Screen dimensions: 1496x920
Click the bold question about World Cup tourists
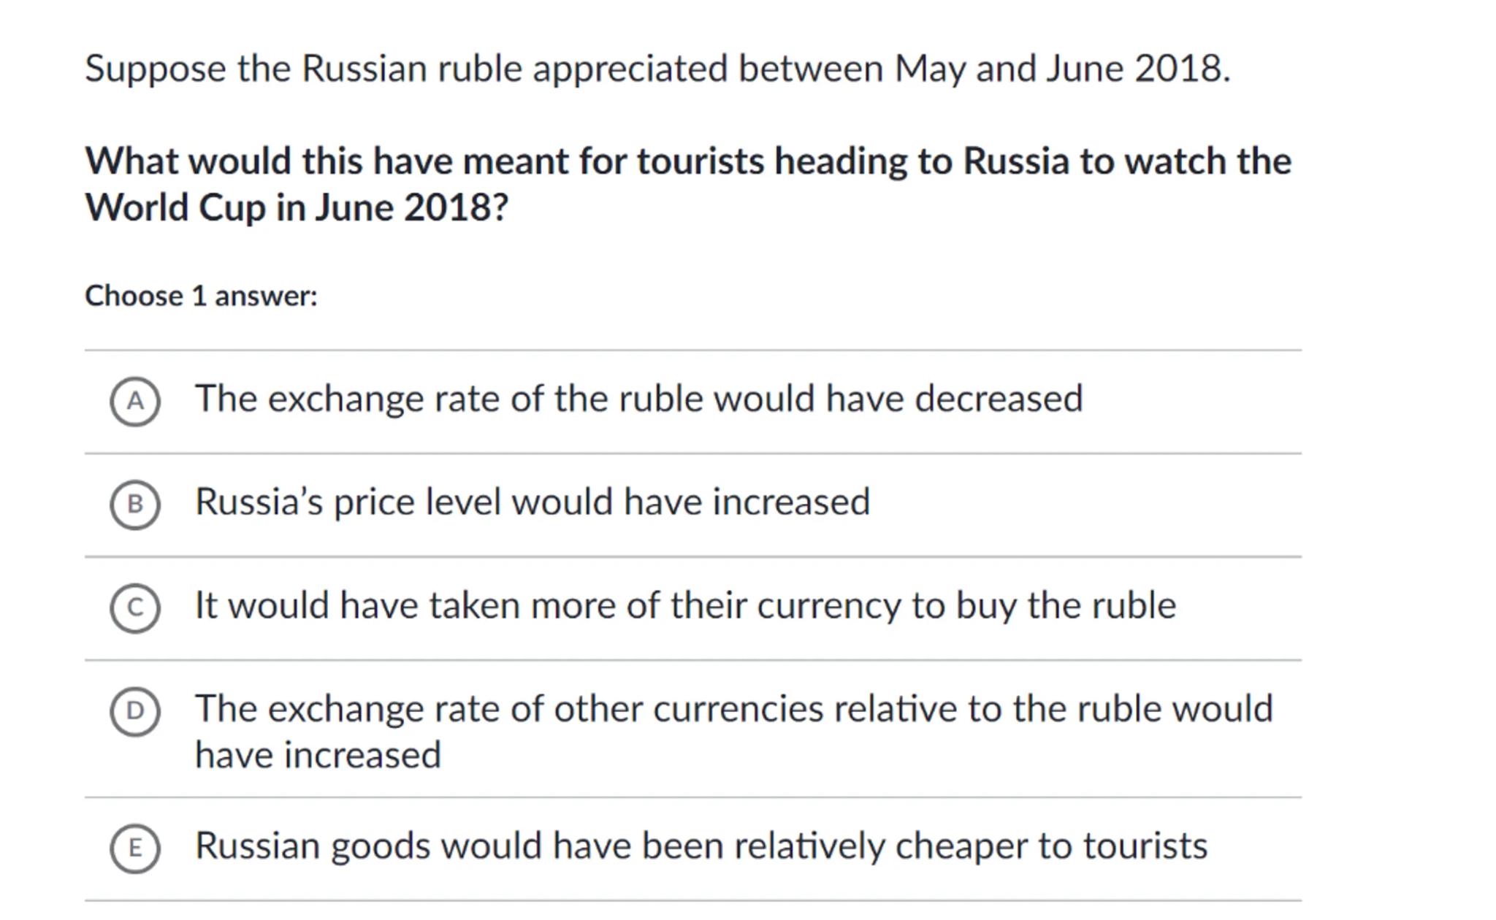click(687, 161)
